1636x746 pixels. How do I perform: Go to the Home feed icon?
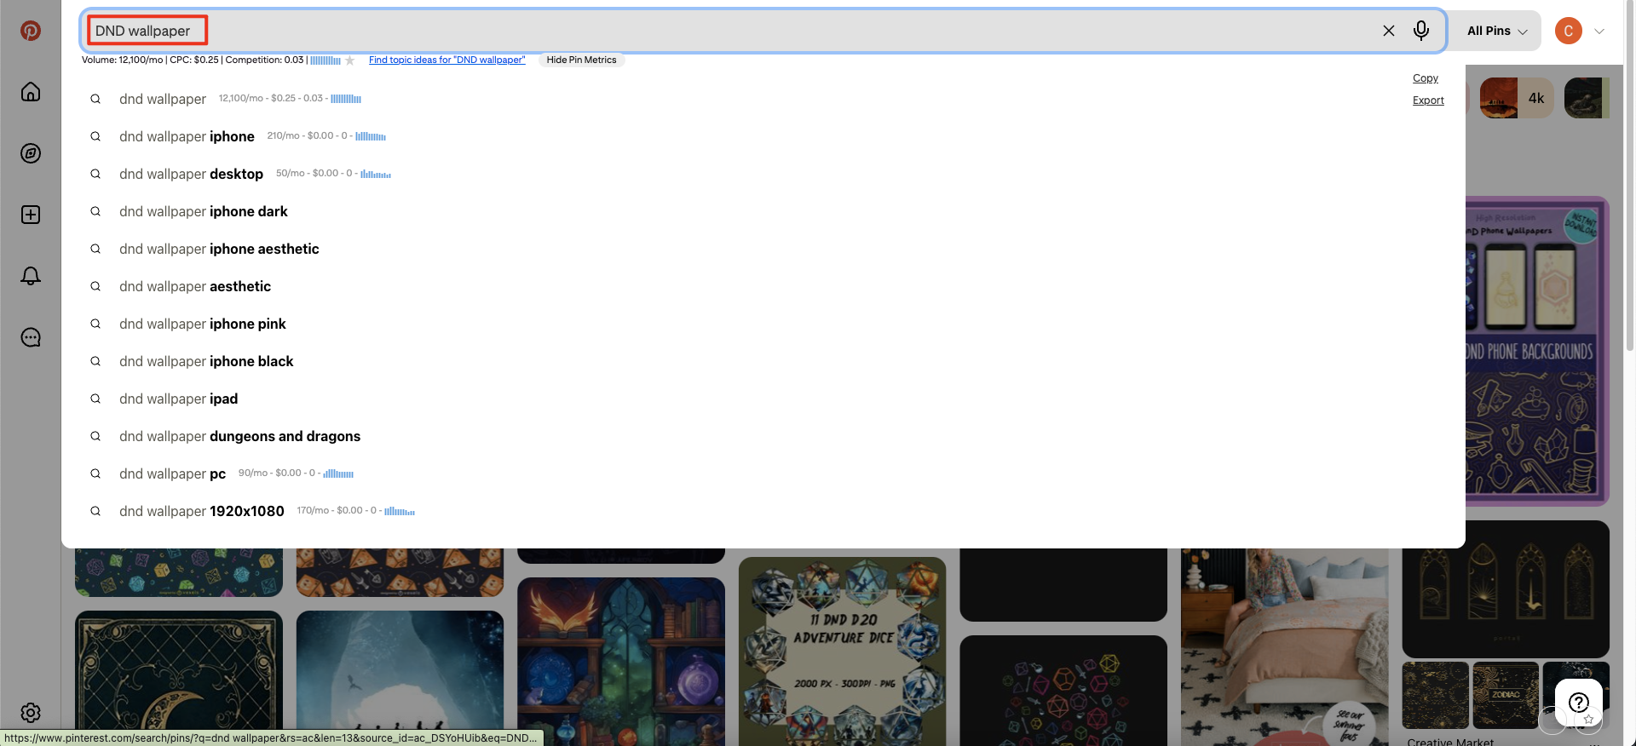tap(31, 92)
